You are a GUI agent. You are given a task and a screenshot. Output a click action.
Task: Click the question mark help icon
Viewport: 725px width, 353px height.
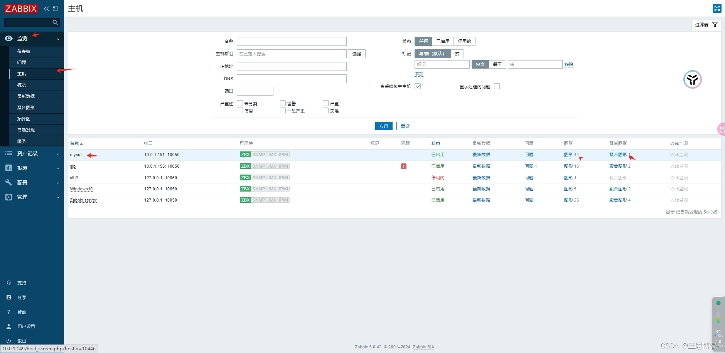point(8,312)
